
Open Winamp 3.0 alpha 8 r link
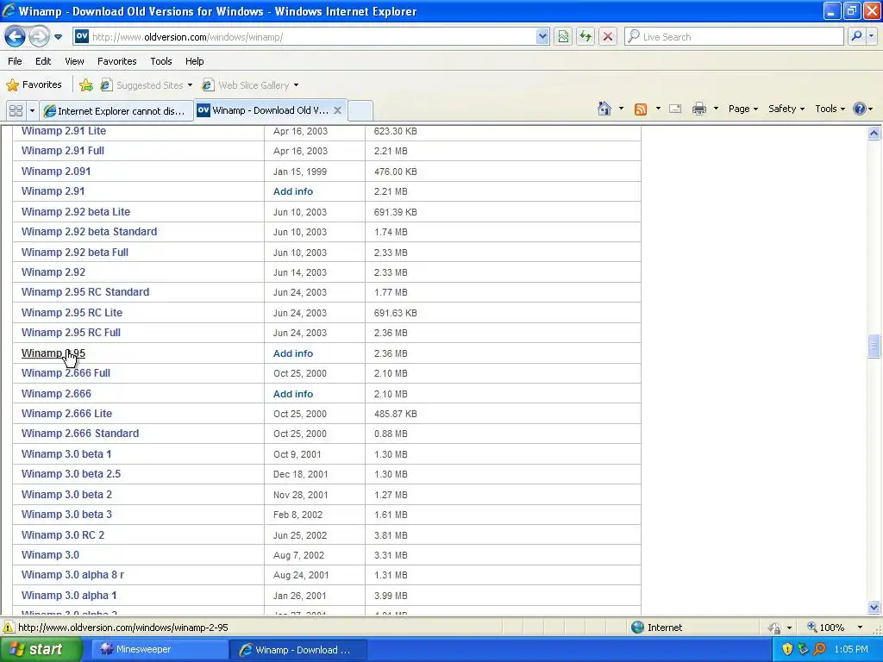[72, 574]
